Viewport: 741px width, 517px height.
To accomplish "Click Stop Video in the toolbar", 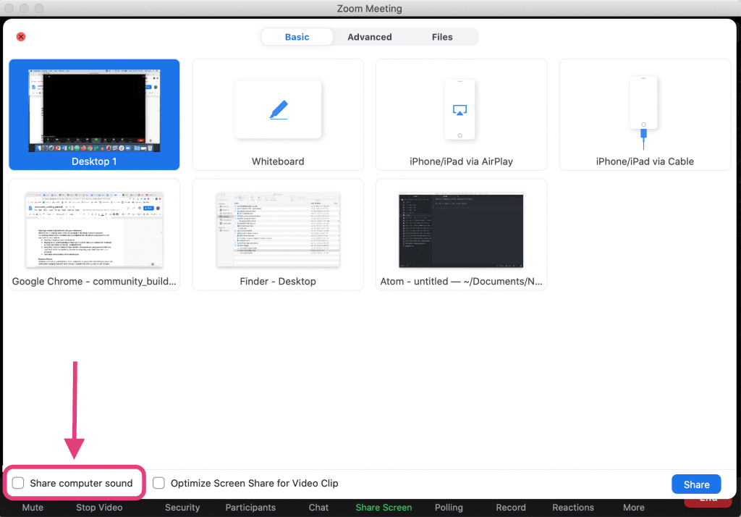I will 99,507.
